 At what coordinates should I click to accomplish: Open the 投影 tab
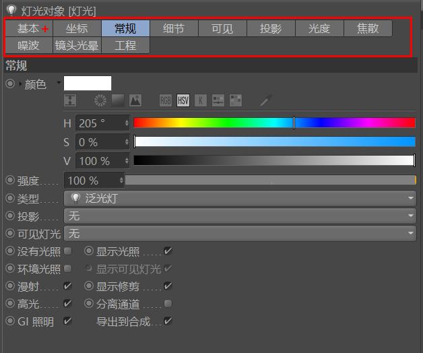click(x=271, y=28)
